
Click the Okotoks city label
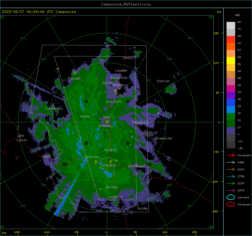pos(112,187)
